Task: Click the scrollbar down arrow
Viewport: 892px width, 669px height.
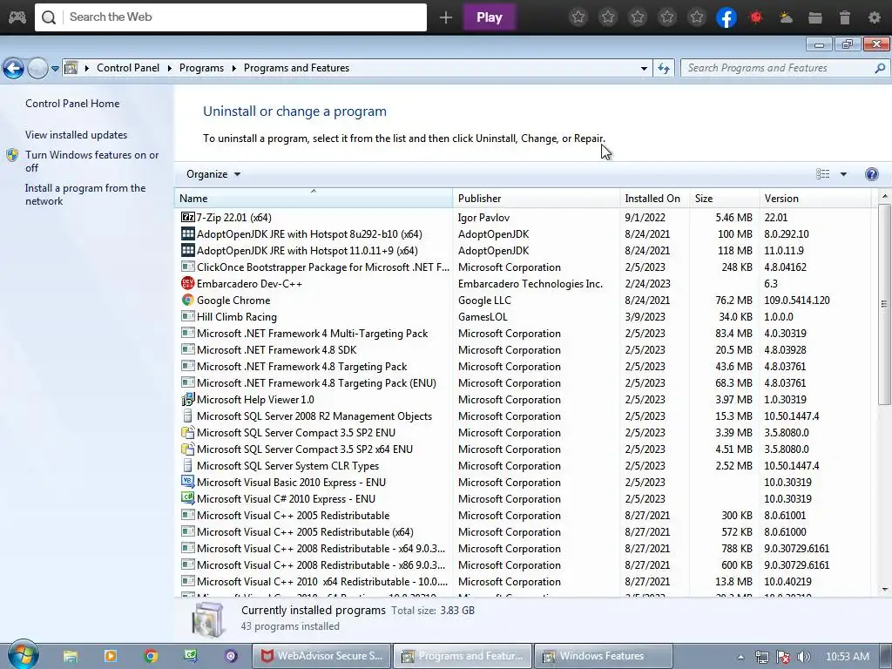Action: click(885, 590)
